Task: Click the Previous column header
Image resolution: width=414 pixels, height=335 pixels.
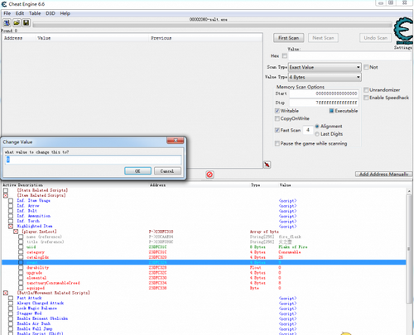Action: [161, 38]
